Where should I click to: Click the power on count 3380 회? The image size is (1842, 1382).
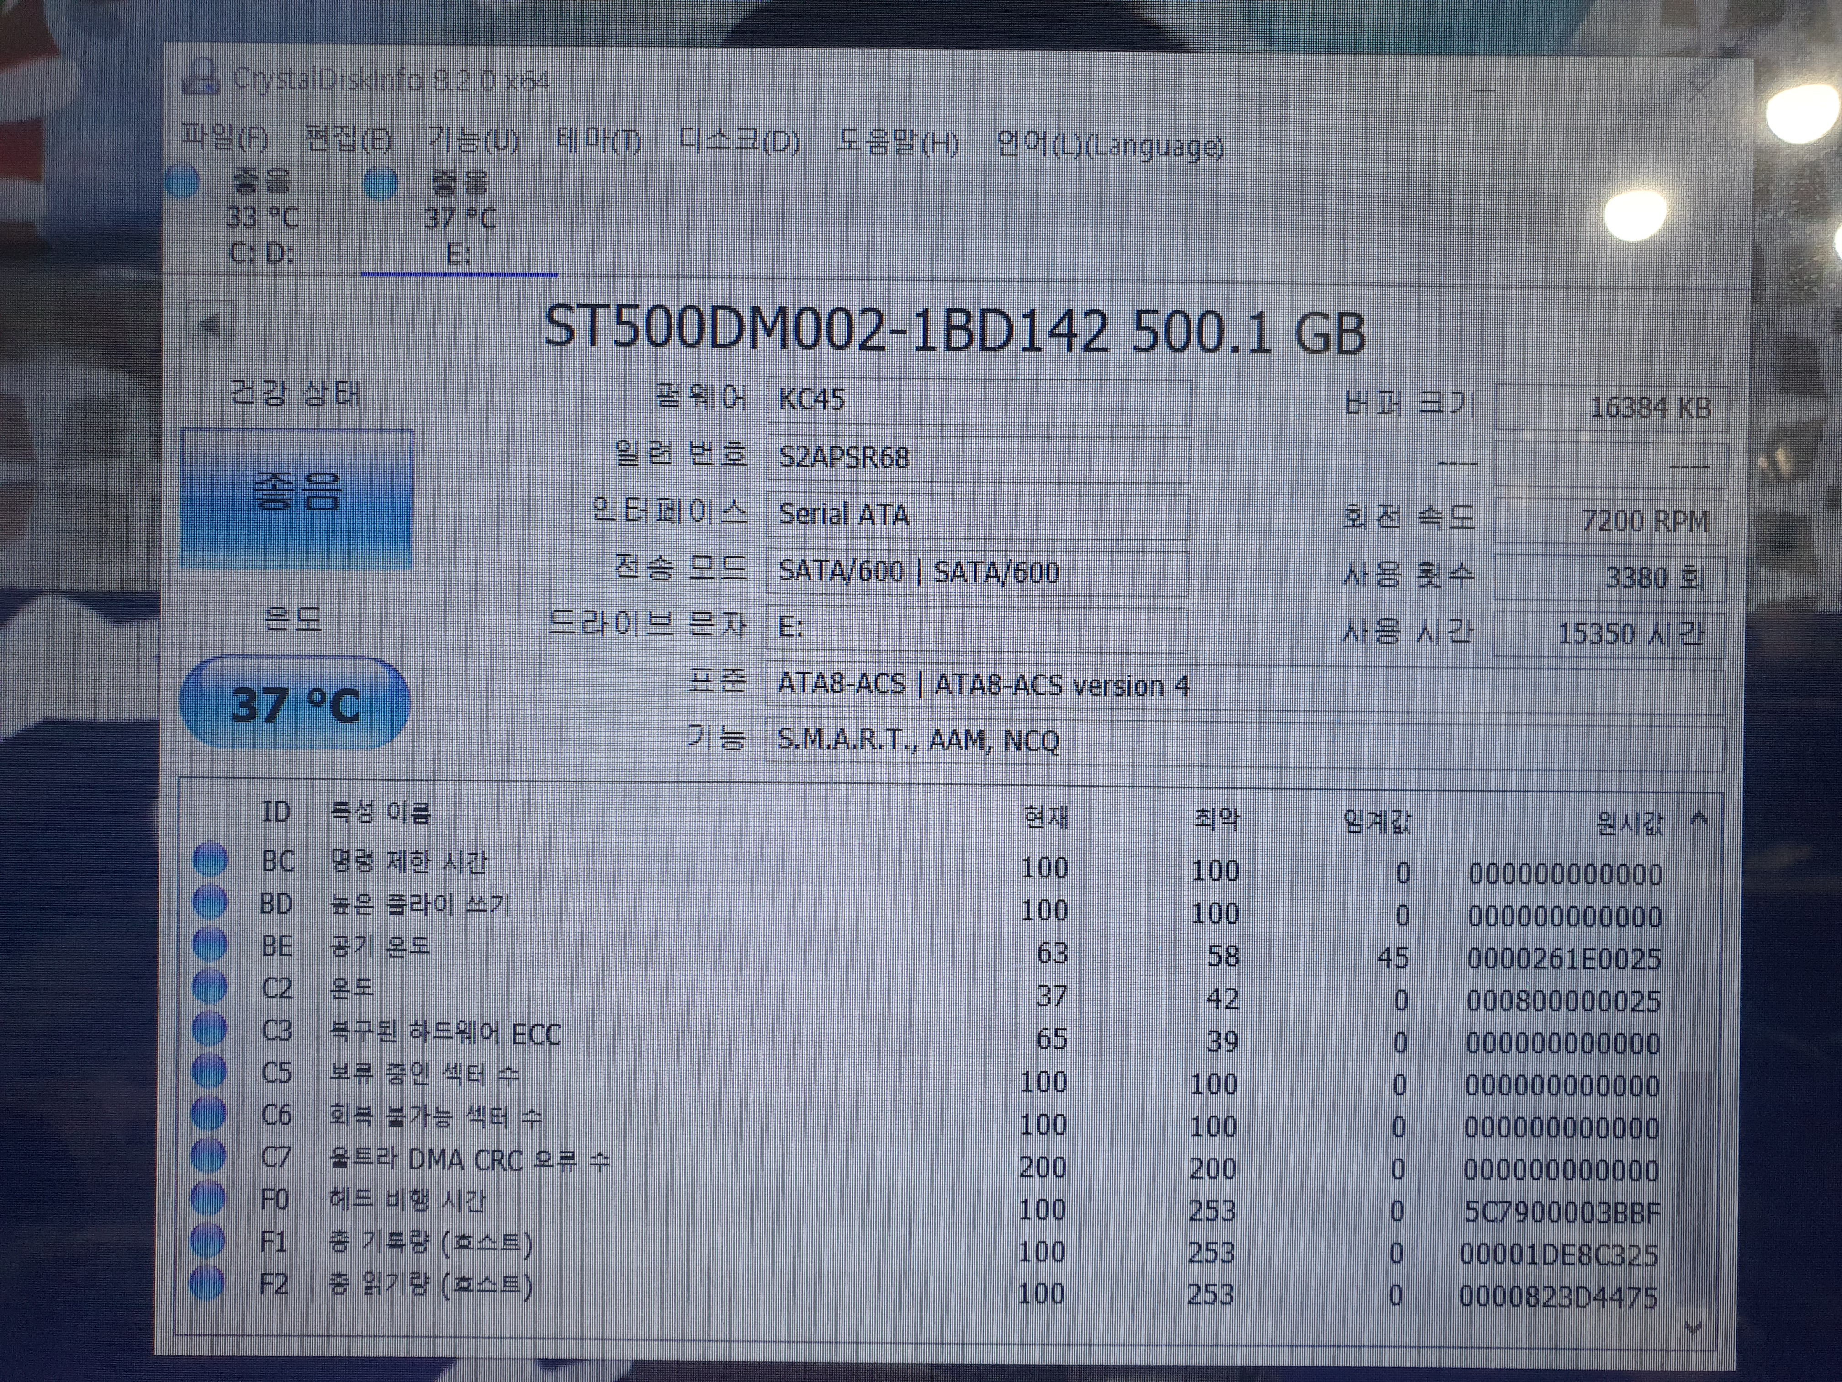[1609, 577]
